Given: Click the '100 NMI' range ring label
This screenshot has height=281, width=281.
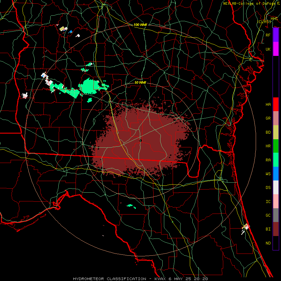Looking at the screenshot, I should pyautogui.click(x=140, y=25).
